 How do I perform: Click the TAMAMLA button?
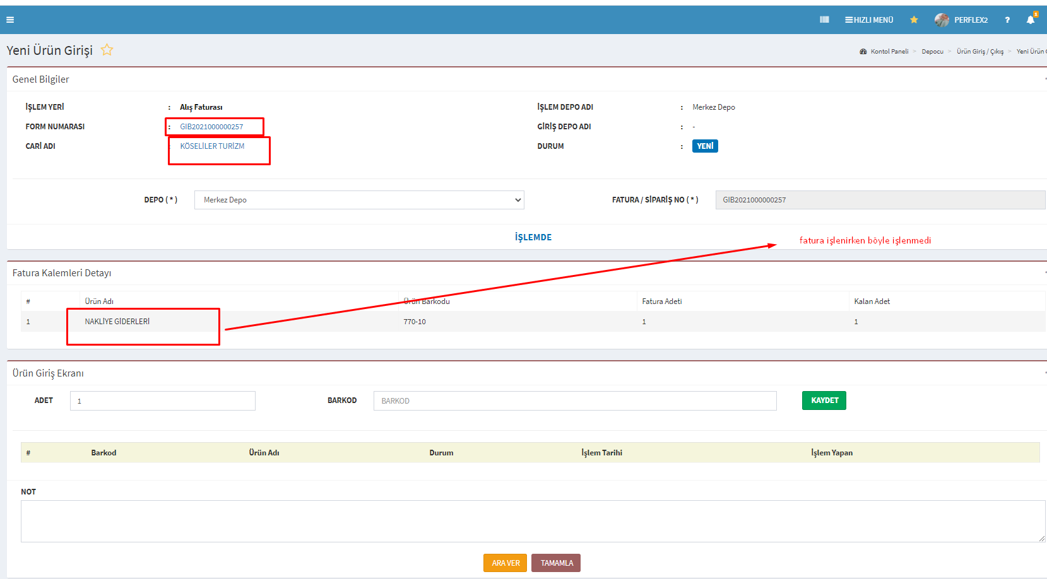click(x=556, y=563)
